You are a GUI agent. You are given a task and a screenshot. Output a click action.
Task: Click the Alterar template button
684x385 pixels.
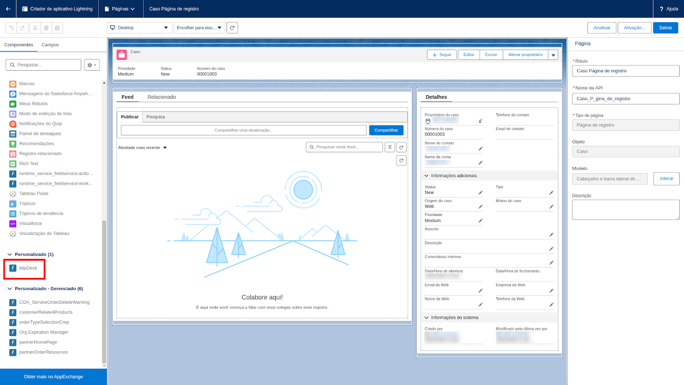[666, 179]
